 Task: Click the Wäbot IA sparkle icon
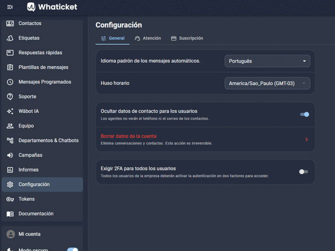[x=10, y=111]
